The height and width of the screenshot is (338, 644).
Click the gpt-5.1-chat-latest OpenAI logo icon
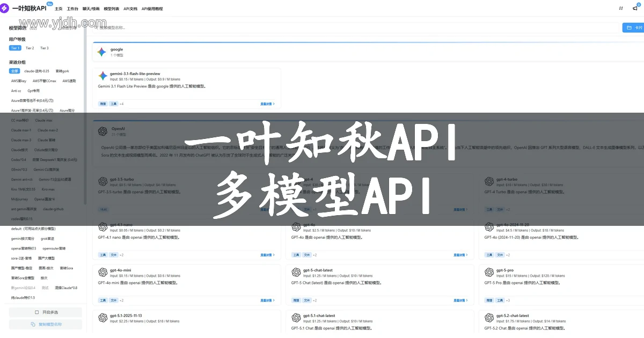coord(296,318)
